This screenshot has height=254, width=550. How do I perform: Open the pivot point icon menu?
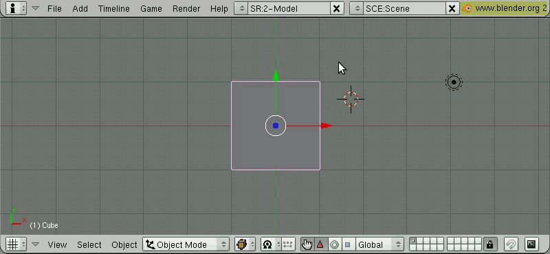pyautogui.click(x=267, y=244)
